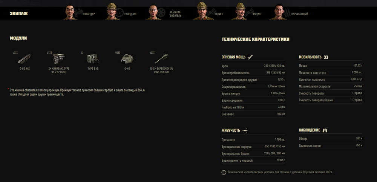The image size is (377, 182).
Task: Click the binoculars icon next to Наблюдение
Action: (325, 130)
